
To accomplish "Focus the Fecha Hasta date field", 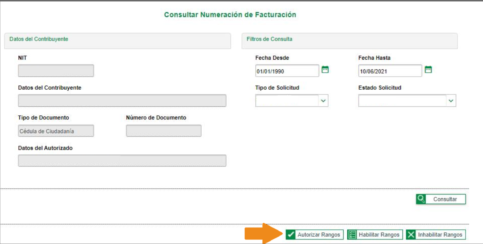I will 390,71.
